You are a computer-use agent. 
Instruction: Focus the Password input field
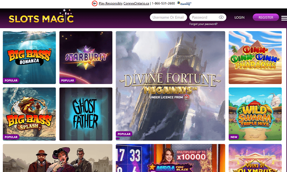coord(208,17)
